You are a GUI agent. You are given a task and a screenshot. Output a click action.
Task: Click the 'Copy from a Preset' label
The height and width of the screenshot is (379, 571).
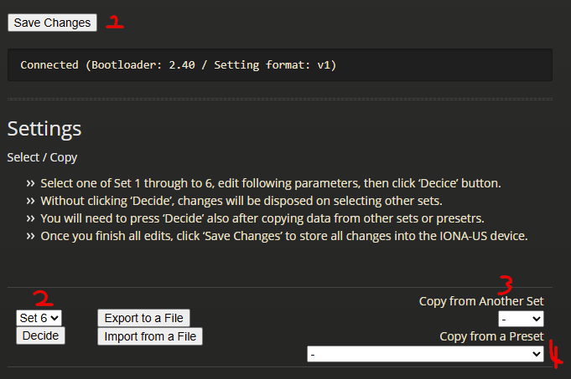click(491, 336)
